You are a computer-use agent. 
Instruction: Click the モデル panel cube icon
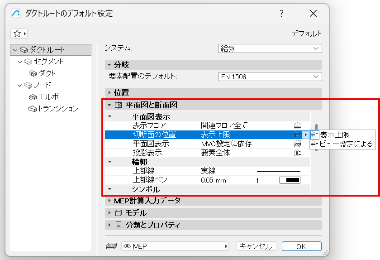[x=118, y=213]
